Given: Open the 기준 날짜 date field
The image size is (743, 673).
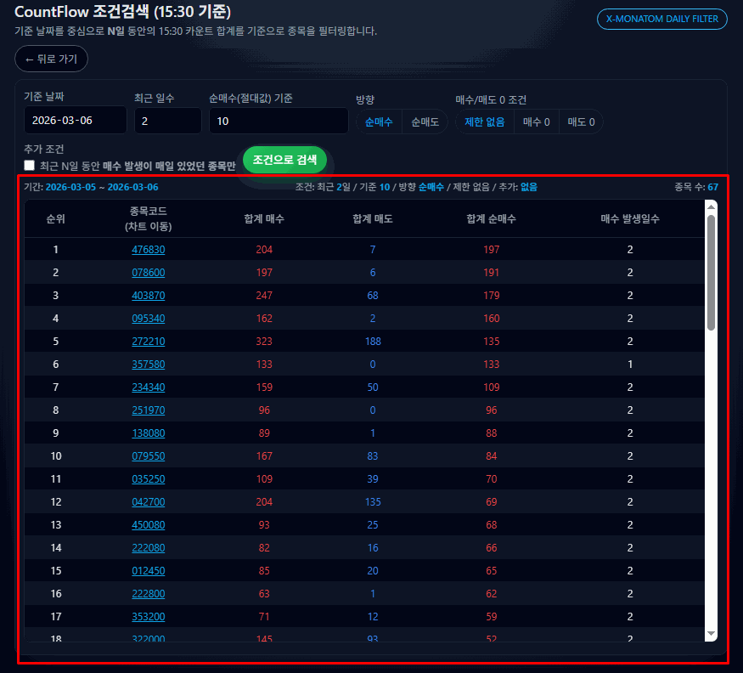Looking at the screenshot, I should pos(75,121).
